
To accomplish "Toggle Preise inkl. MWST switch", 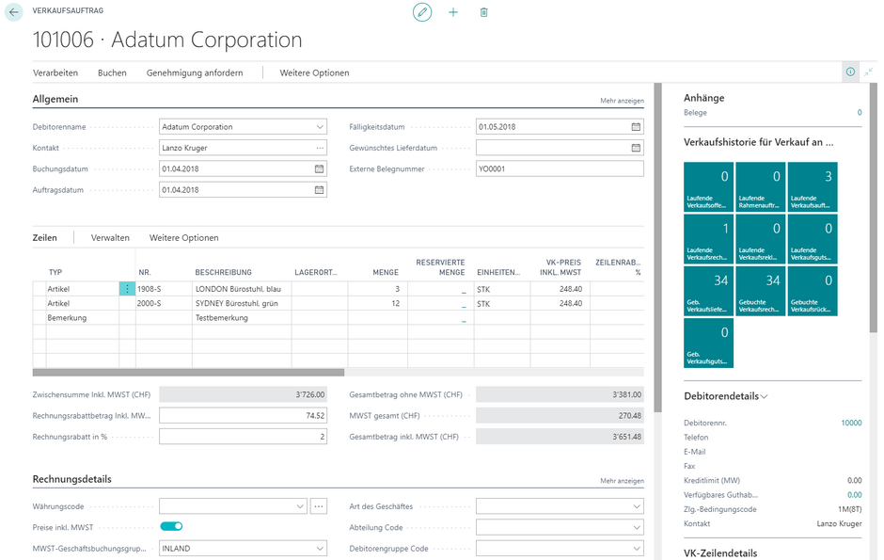I will pyautogui.click(x=171, y=526).
